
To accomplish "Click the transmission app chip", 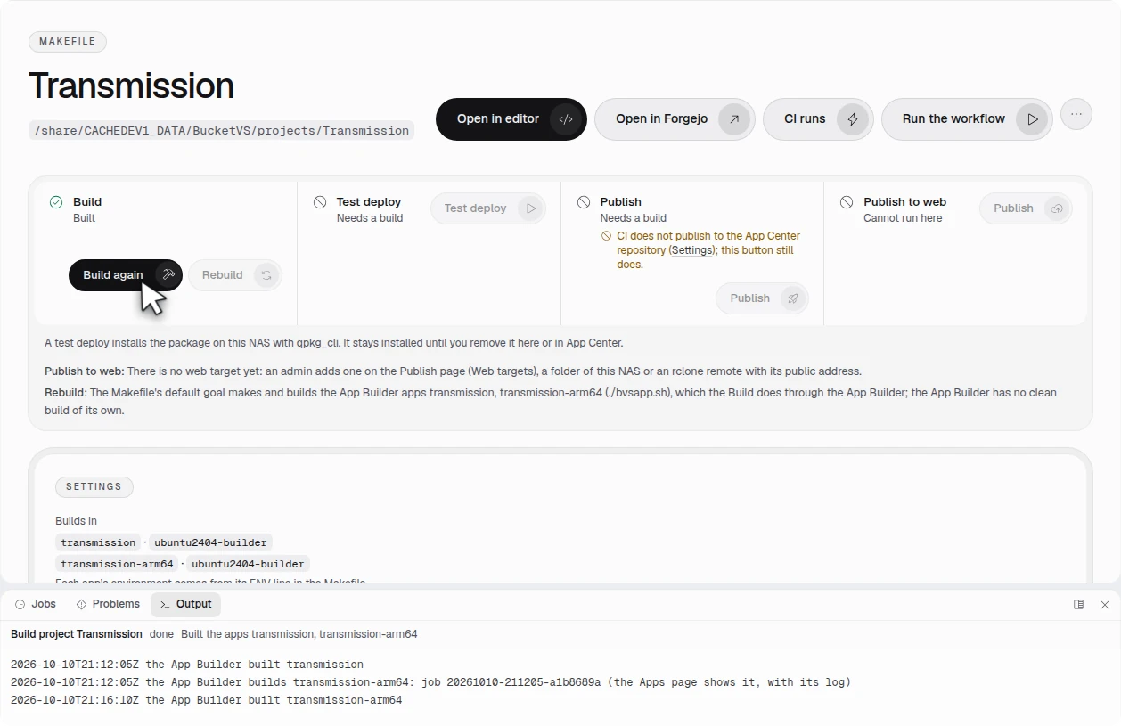I will (x=98, y=542).
